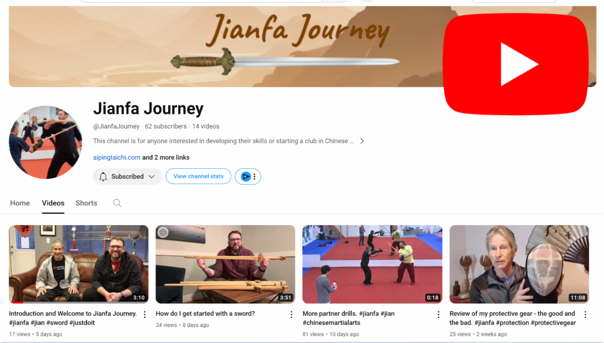
Task: Expand the channel description chevron
Action: point(361,141)
